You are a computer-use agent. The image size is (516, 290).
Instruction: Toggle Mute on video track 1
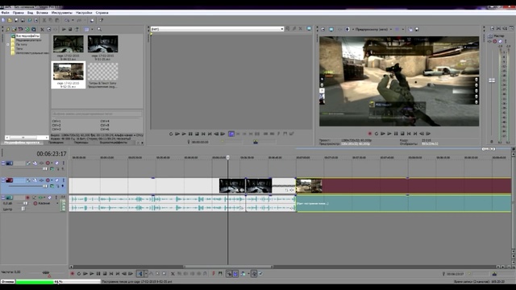[56, 163]
